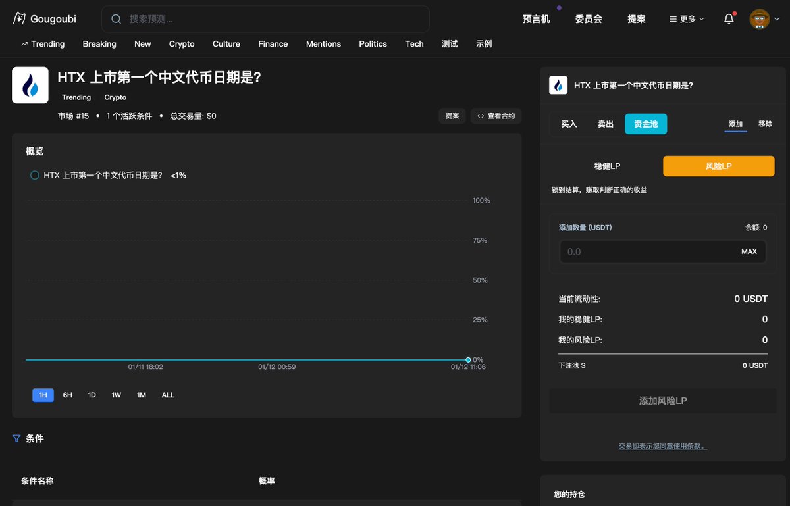Click the search magnifier icon
This screenshot has width=790, height=506.
pyautogui.click(x=117, y=19)
